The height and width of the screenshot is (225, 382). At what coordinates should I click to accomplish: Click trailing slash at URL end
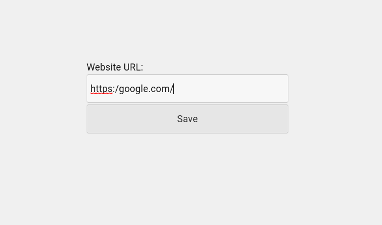[x=171, y=89]
